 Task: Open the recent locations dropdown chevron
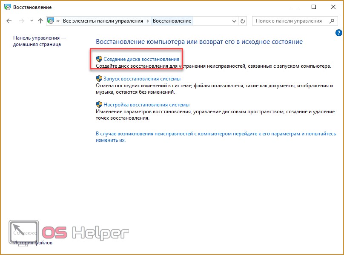32,21
